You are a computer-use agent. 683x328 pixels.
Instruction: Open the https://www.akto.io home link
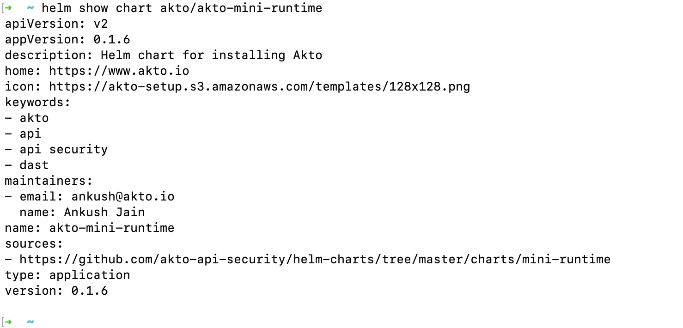click(x=119, y=71)
